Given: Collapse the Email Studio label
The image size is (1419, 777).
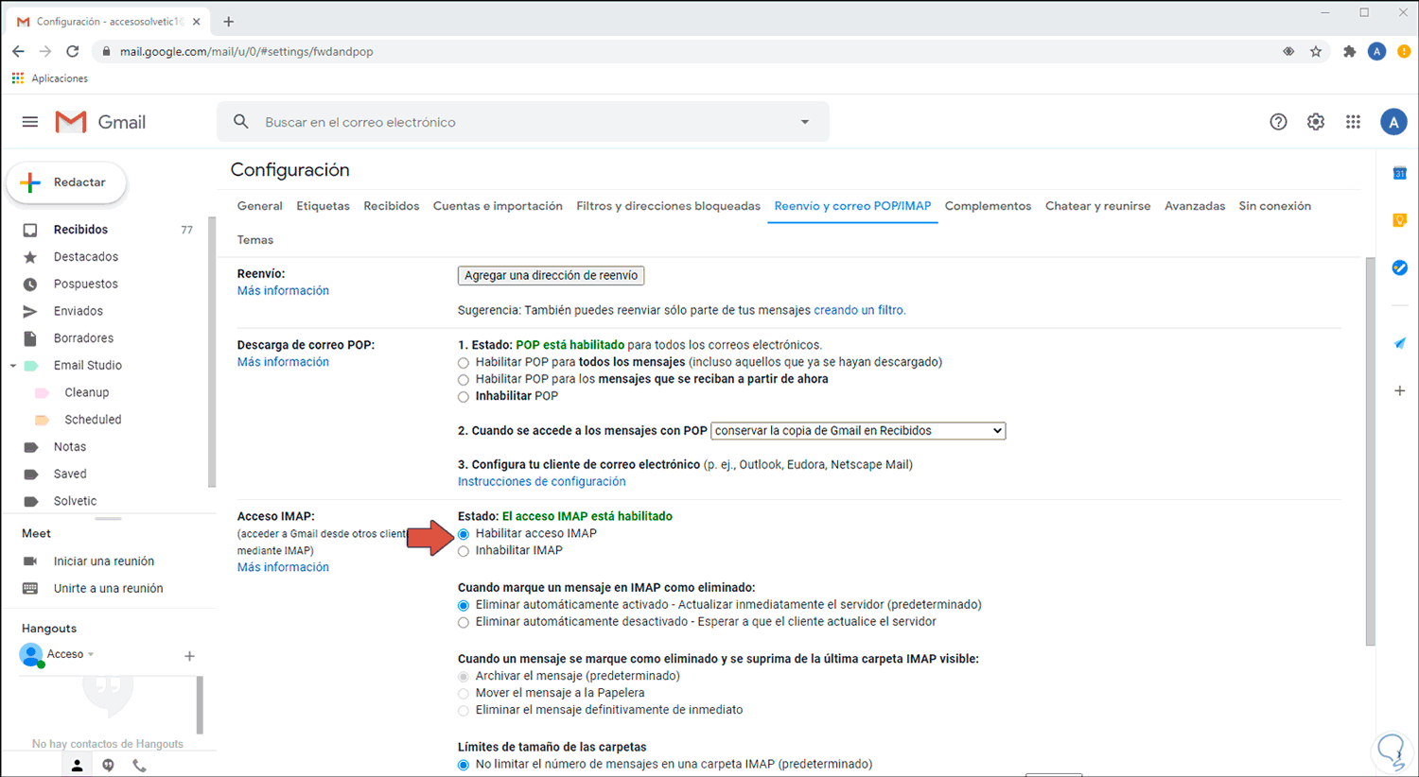Looking at the screenshot, I should [13, 366].
